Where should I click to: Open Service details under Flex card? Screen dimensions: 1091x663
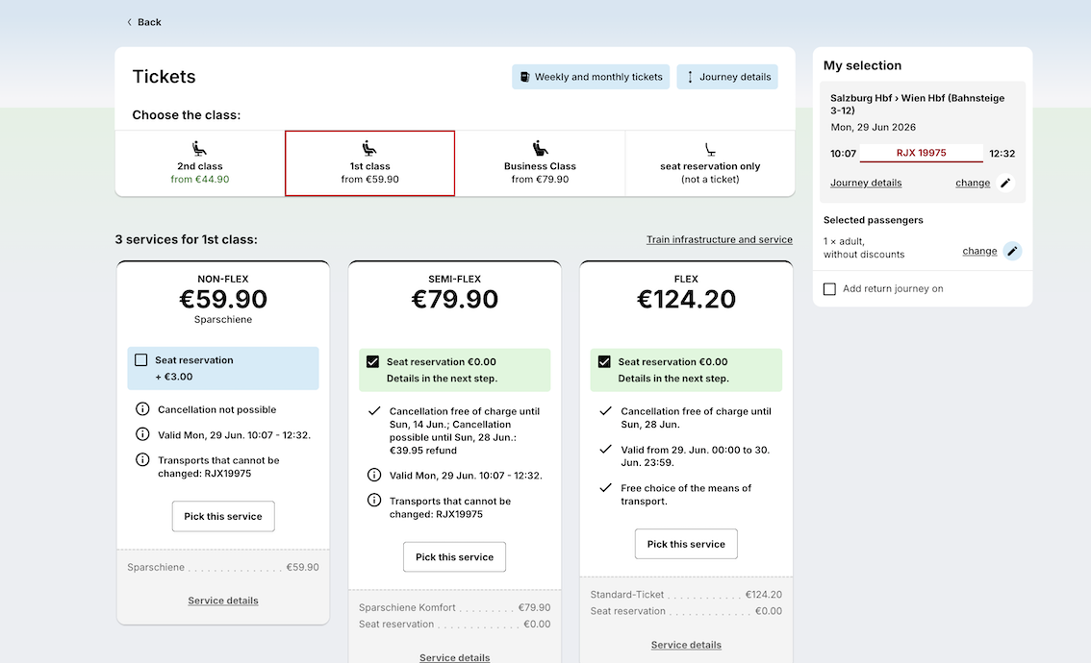click(686, 645)
